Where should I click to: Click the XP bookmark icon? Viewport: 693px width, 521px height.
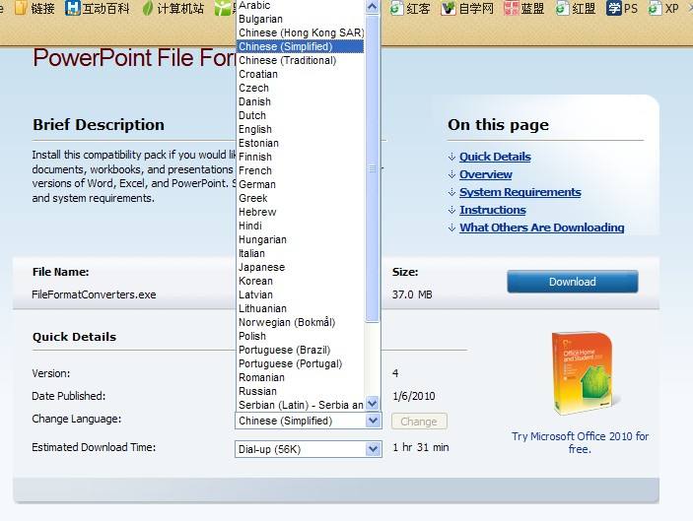655,9
